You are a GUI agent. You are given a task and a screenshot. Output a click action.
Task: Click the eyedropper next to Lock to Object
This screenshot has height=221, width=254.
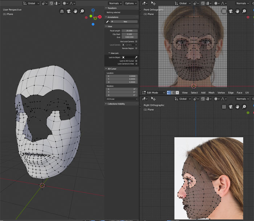point(136,57)
